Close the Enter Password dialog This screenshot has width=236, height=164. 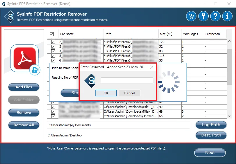pos(152,67)
